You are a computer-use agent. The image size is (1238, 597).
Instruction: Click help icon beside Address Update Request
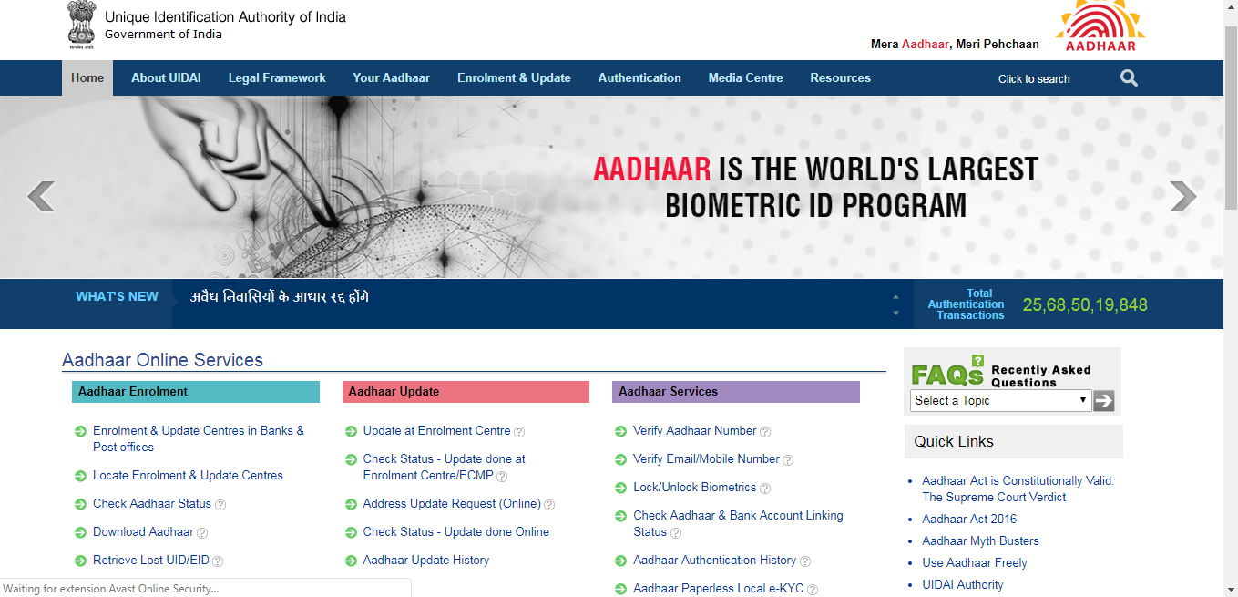(549, 504)
